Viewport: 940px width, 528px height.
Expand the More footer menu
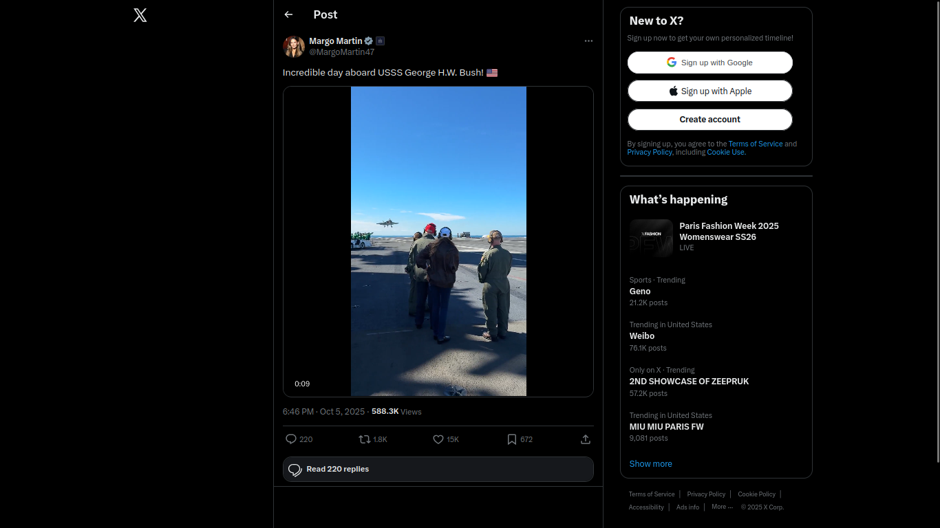click(x=722, y=507)
